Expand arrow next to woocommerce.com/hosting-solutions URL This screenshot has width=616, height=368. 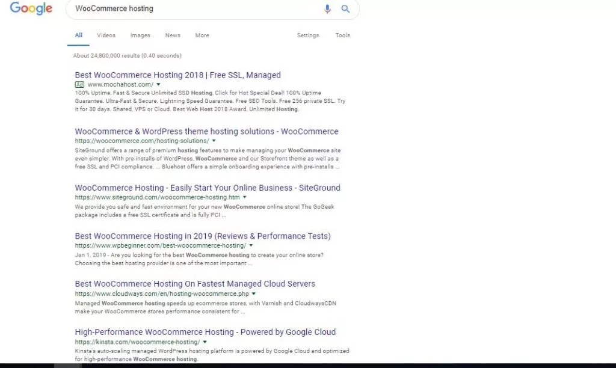pyautogui.click(x=214, y=141)
